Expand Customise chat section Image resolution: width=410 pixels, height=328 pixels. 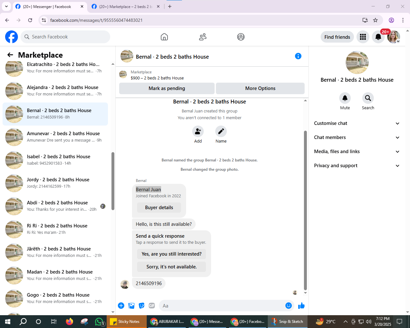[x=357, y=123]
